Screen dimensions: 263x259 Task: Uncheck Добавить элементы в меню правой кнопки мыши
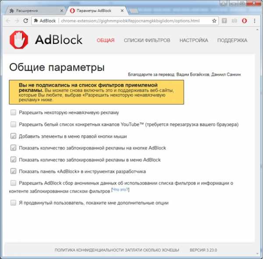coord(13,136)
